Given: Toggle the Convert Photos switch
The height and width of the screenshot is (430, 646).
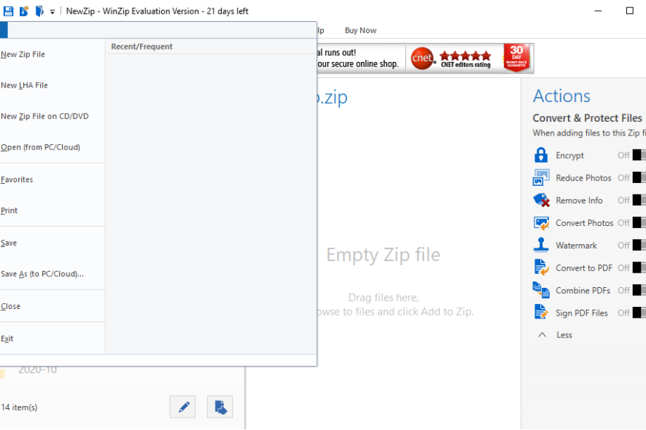Looking at the screenshot, I should 639,222.
